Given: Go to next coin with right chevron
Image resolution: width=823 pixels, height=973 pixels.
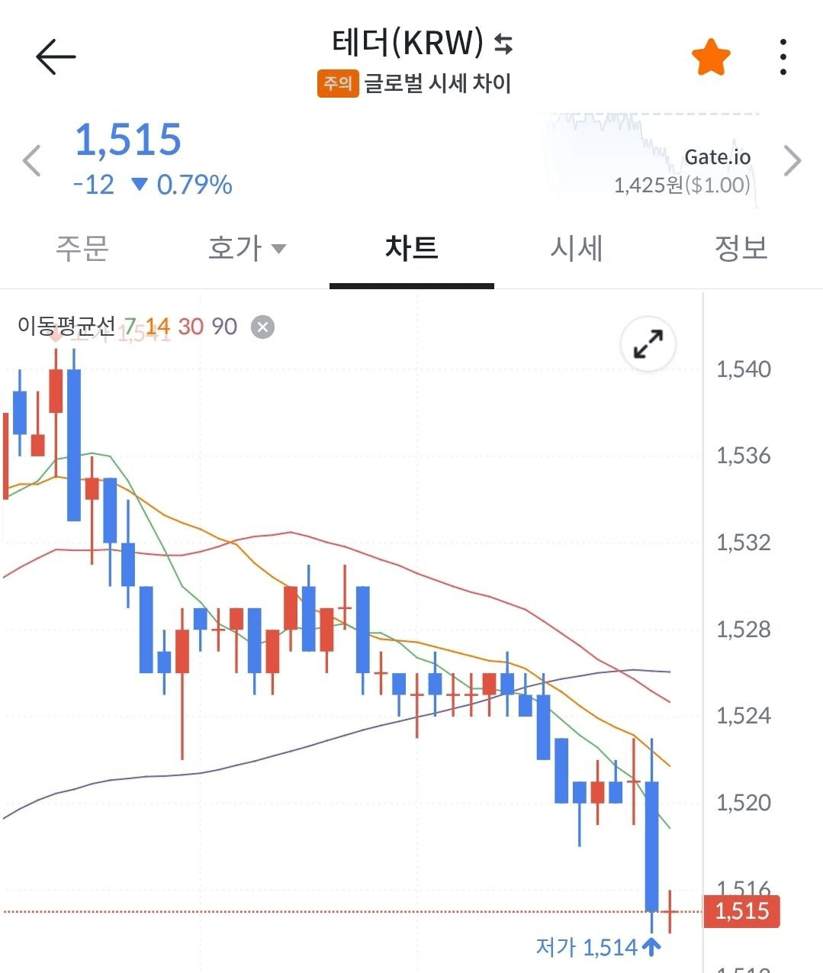Looking at the screenshot, I should tap(792, 161).
